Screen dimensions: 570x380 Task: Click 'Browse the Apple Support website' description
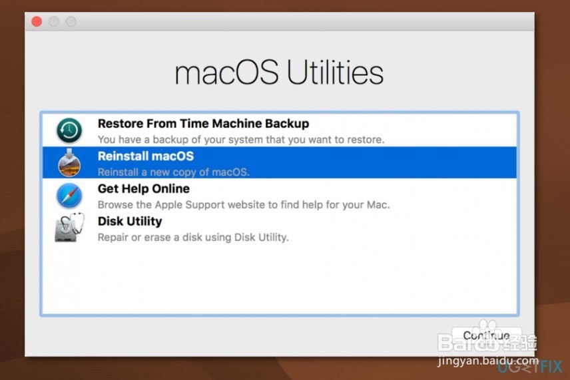(244, 205)
